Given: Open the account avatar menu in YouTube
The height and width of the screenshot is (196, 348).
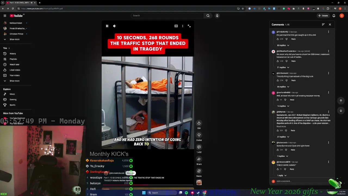Looking at the screenshot, I should 342,16.
